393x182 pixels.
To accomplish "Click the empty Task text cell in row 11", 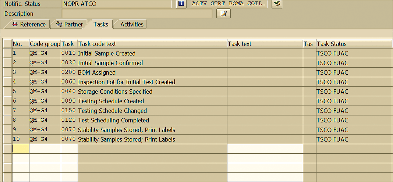I will point(265,149).
